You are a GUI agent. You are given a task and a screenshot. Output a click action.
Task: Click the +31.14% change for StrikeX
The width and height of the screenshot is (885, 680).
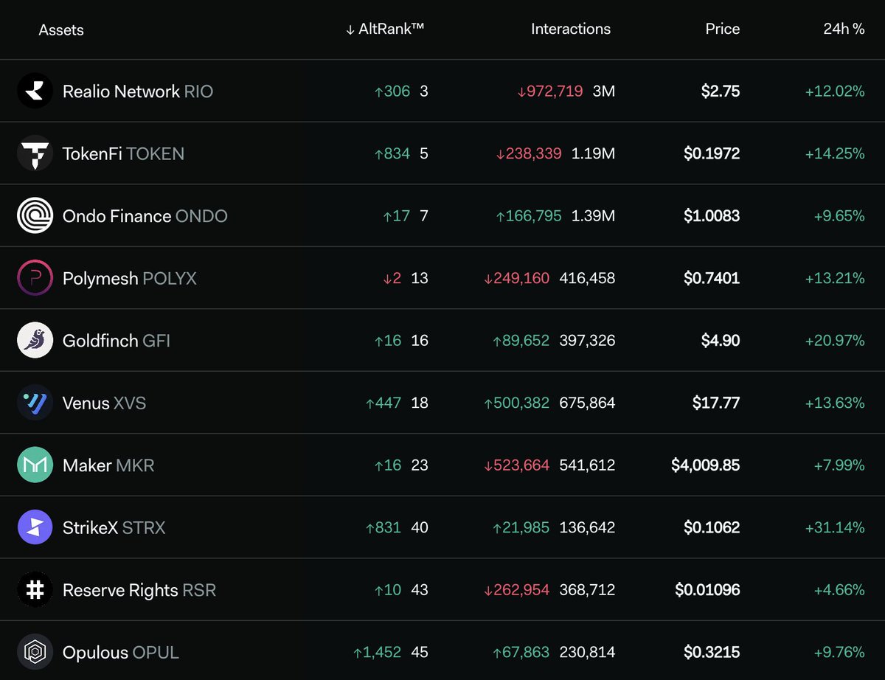click(x=835, y=527)
